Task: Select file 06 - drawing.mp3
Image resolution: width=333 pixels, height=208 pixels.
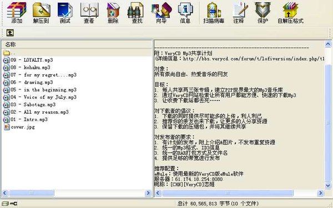Action: [32, 82]
